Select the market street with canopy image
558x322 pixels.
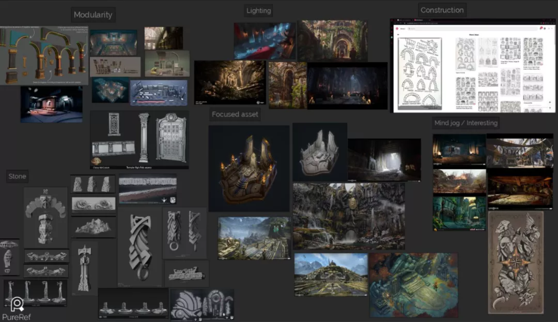pos(520,150)
